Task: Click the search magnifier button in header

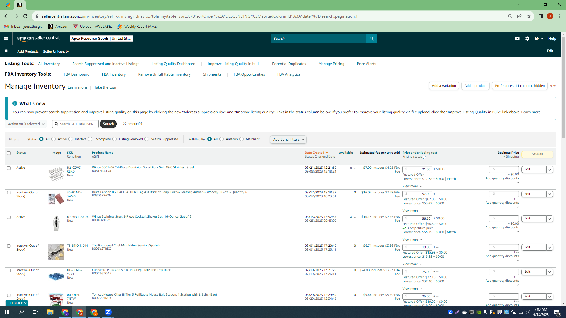Action: click(371, 39)
